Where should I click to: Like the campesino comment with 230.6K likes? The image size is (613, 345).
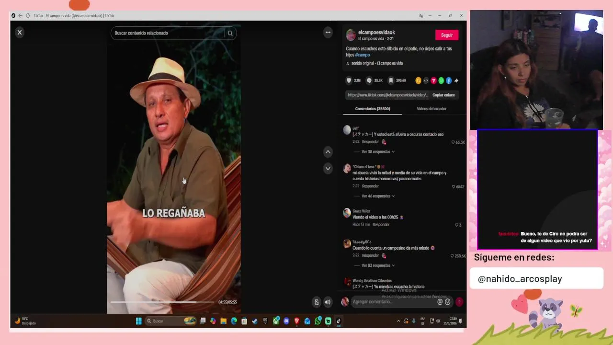pyautogui.click(x=452, y=256)
